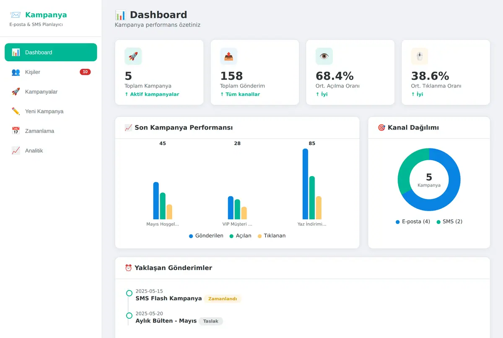
Task: Click the eye icon in Açılma Oranı card
Action: (324, 56)
